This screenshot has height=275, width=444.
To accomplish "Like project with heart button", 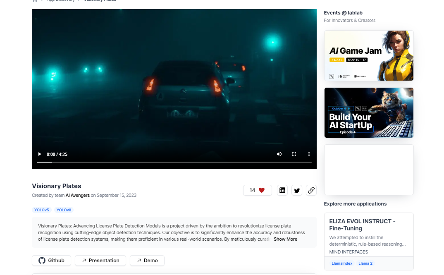I will 257,190.
